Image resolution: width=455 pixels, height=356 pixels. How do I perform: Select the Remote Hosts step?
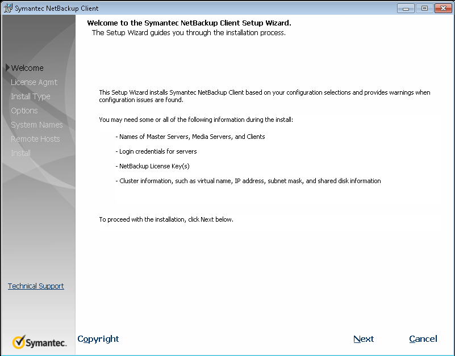[35, 139]
